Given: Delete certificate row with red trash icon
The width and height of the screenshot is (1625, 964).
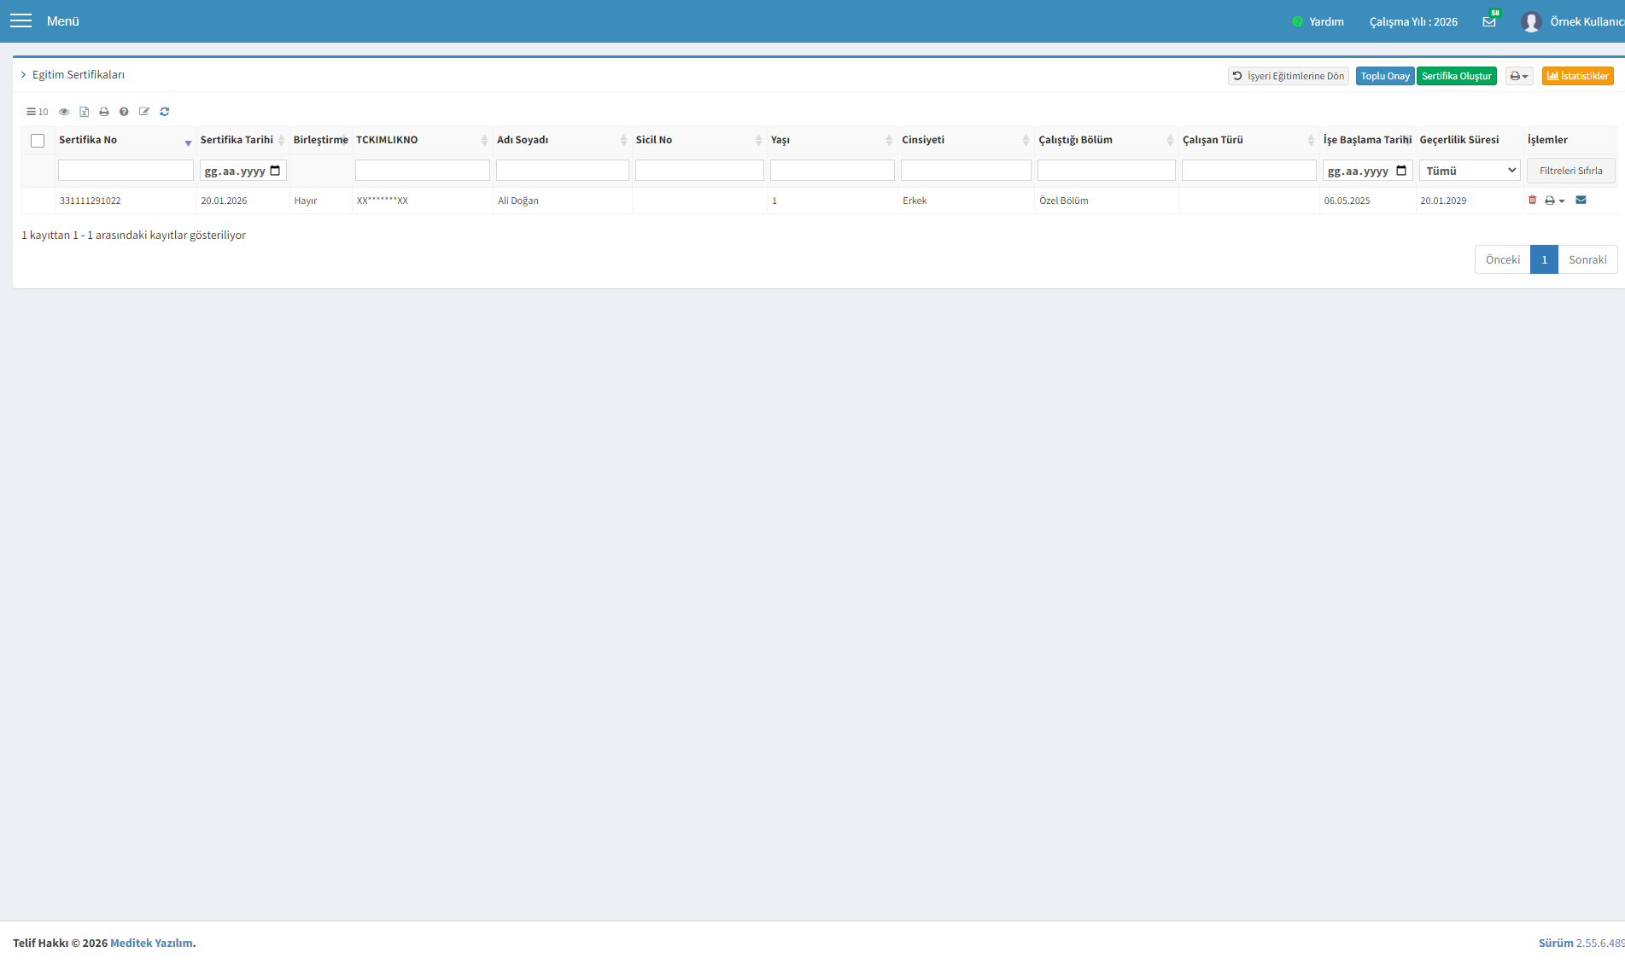Looking at the screenshot, I should click(x=1532, y=200).
